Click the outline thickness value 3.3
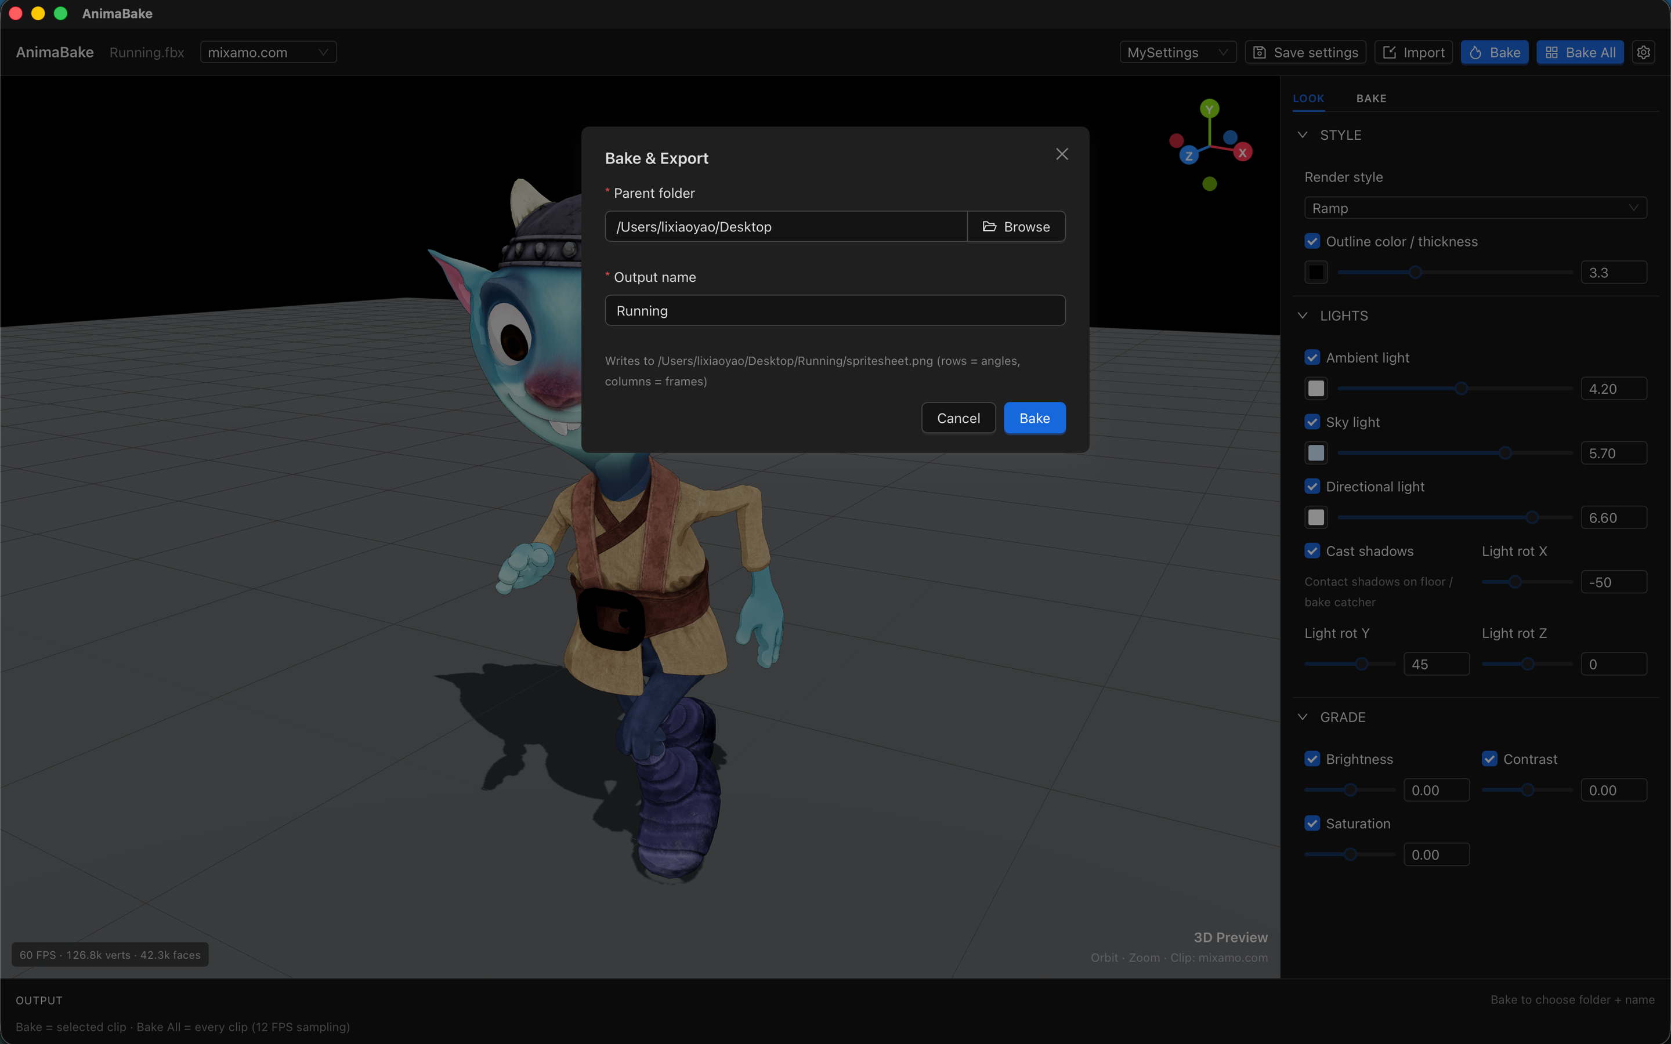The image size is (1671, 1044). coord(1614,272)
